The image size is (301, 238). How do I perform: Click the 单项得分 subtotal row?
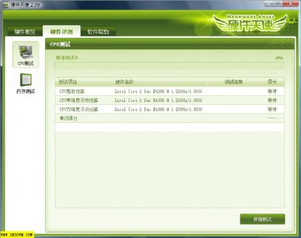170,118
